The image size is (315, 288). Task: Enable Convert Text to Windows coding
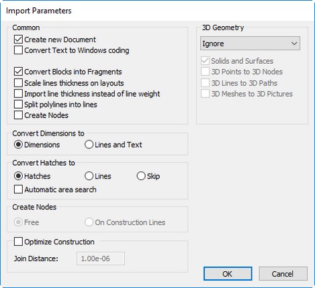(18, 50)
